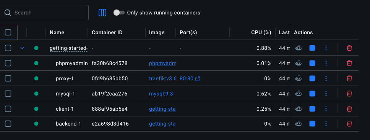The width and height of the screenshot is (370, 140).
Task: Click green status dot of proxy-1
Action: point(36,78)
